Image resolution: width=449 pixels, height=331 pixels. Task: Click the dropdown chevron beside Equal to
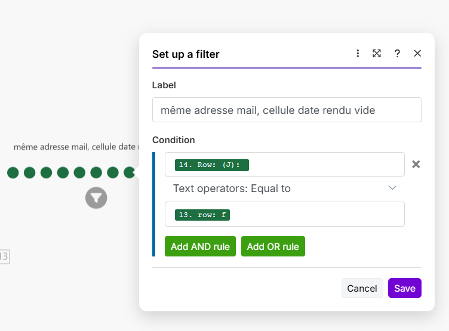392,188
